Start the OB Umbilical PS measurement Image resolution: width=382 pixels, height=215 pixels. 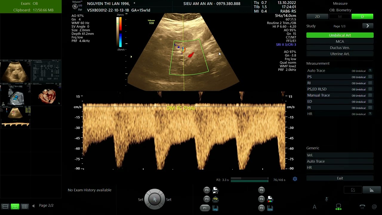click(x=340, y=77)
